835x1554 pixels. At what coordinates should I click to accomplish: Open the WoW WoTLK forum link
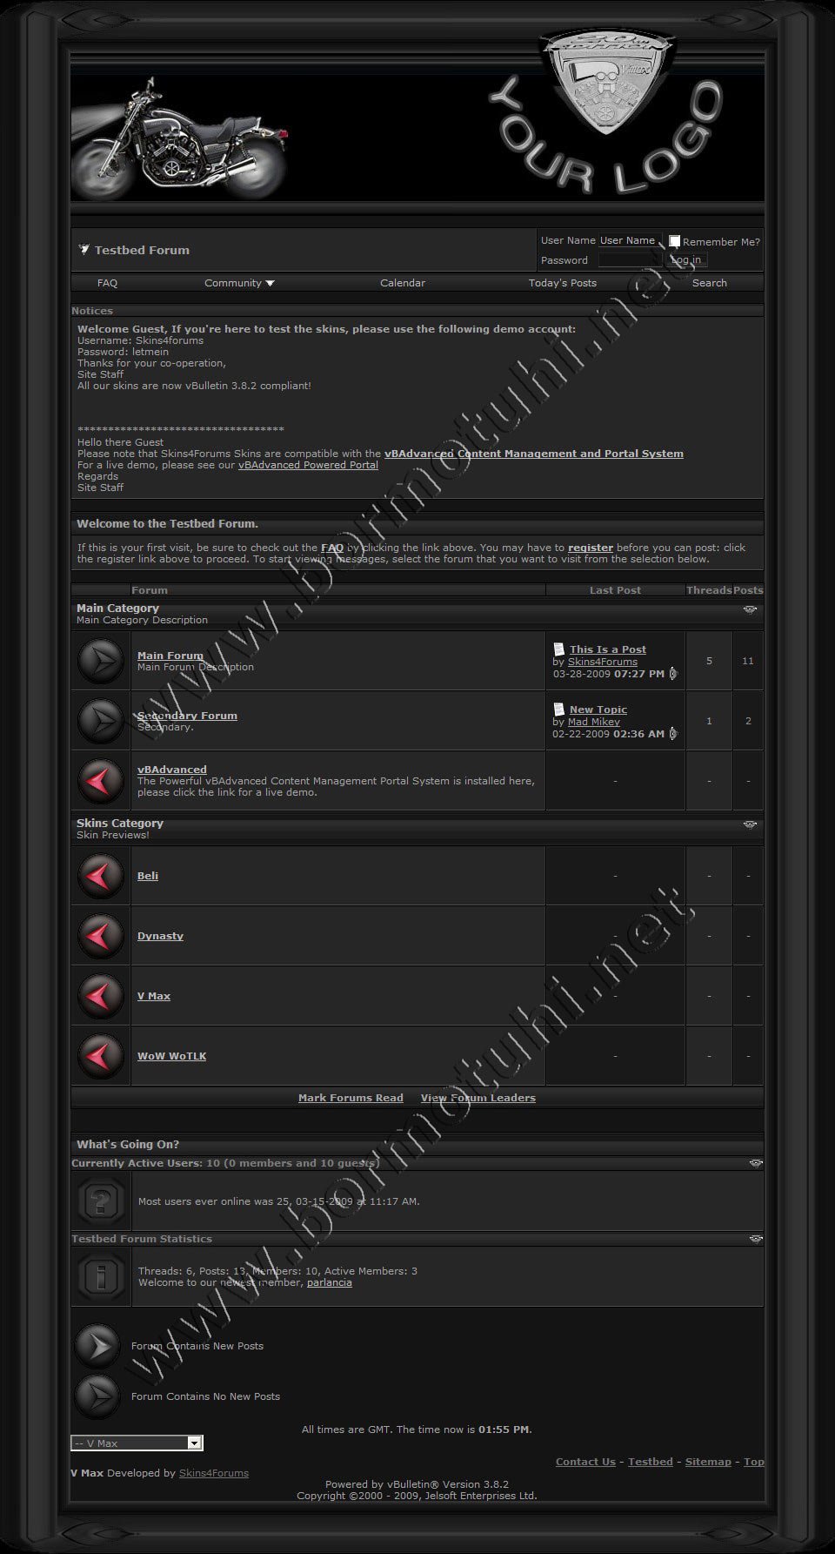172,1056
